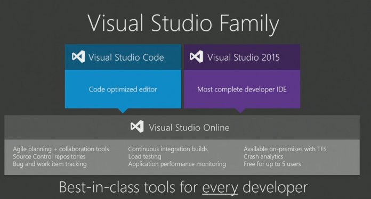
Task: Select the Most complete developer IDE panel
Action: (x=242, y=89)
